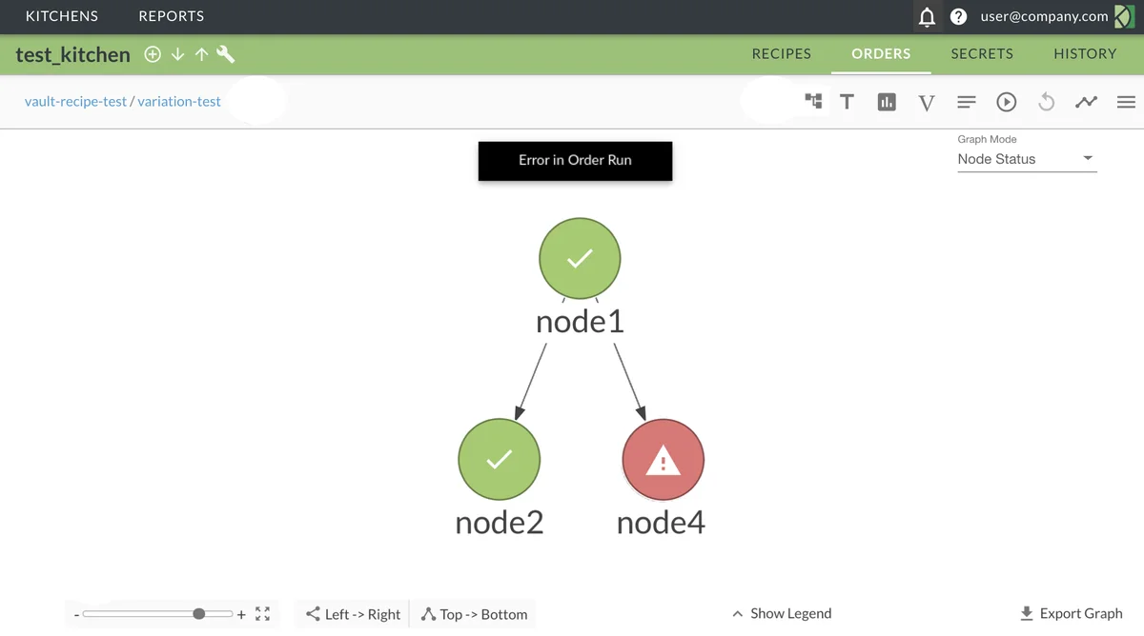Click the Export Graph button
The height and width of the screenshot is (636, 1144).
tap(1071, 614)
